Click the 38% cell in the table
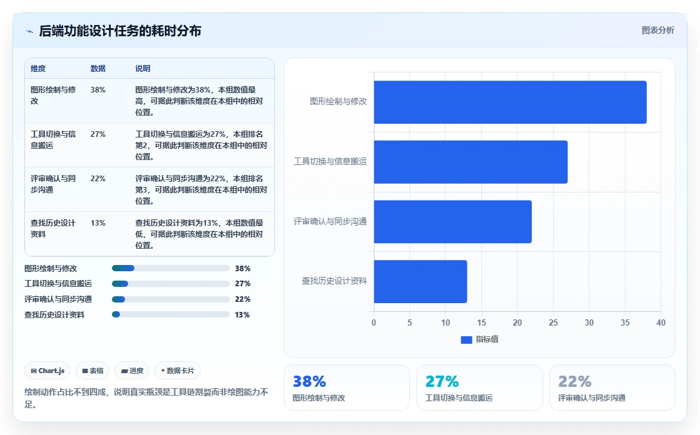700x435 pixels. pyautogui.click(x=97, y=90)
